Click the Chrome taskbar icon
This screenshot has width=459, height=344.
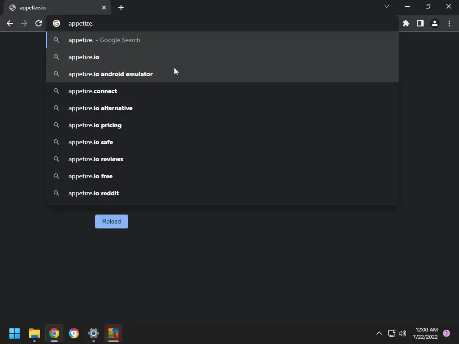[54, 333]
